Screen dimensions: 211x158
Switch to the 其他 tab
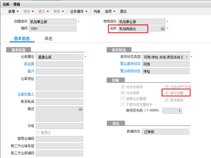48,39
